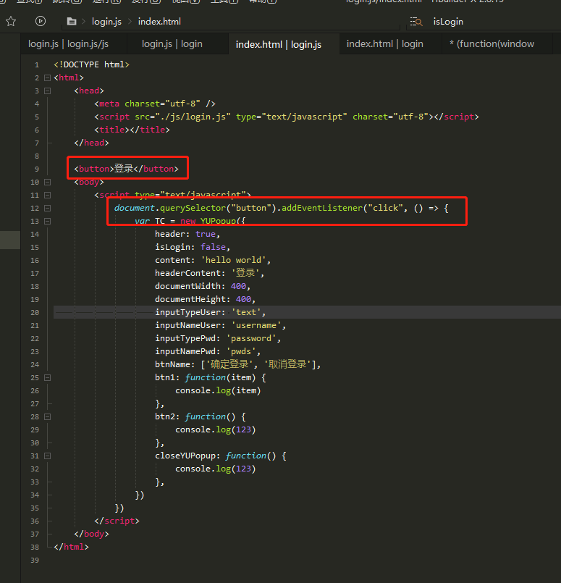This screenshot has height=583, width=561.
Task: Collapse the btn1 function fold on line 25
Action: 47,378
